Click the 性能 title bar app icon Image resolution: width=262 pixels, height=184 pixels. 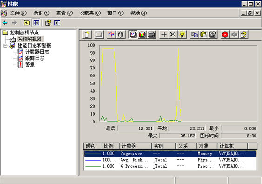pyautogui.click(x=3, y=4)
